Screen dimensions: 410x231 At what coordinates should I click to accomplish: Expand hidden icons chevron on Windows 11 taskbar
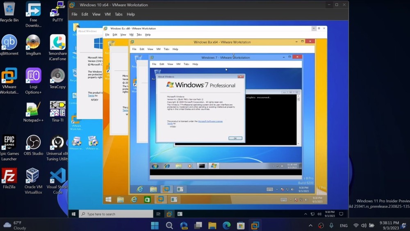[x=310, y=225]
